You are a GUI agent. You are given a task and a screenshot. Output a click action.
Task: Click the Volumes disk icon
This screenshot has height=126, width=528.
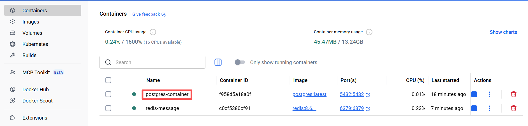(13, 33)
